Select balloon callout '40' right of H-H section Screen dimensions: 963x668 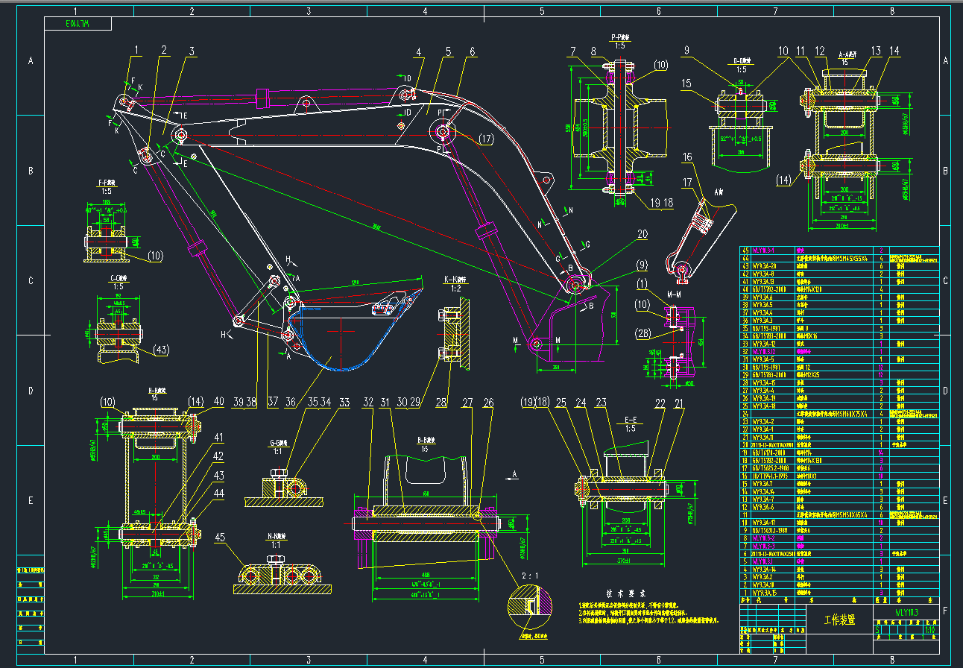218,402
